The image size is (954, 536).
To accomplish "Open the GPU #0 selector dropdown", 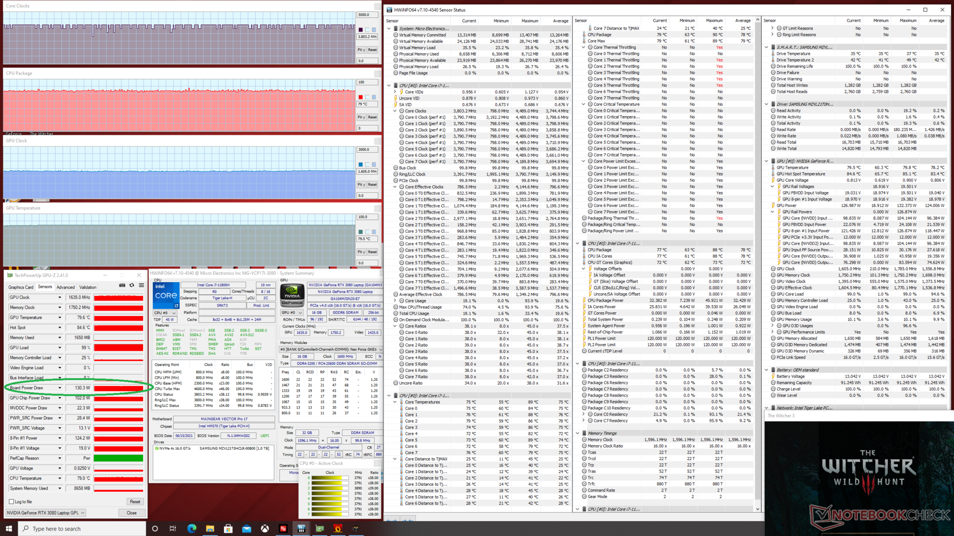I will pos(292,313).
